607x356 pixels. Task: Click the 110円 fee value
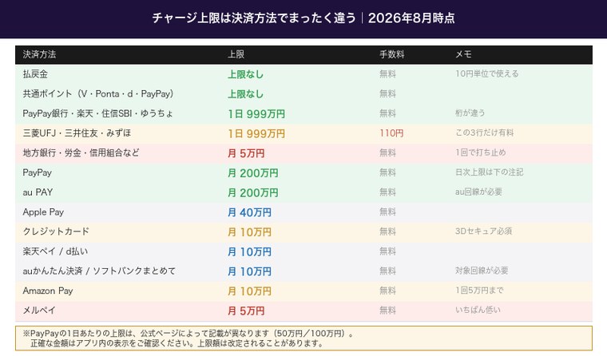point(391,133)
